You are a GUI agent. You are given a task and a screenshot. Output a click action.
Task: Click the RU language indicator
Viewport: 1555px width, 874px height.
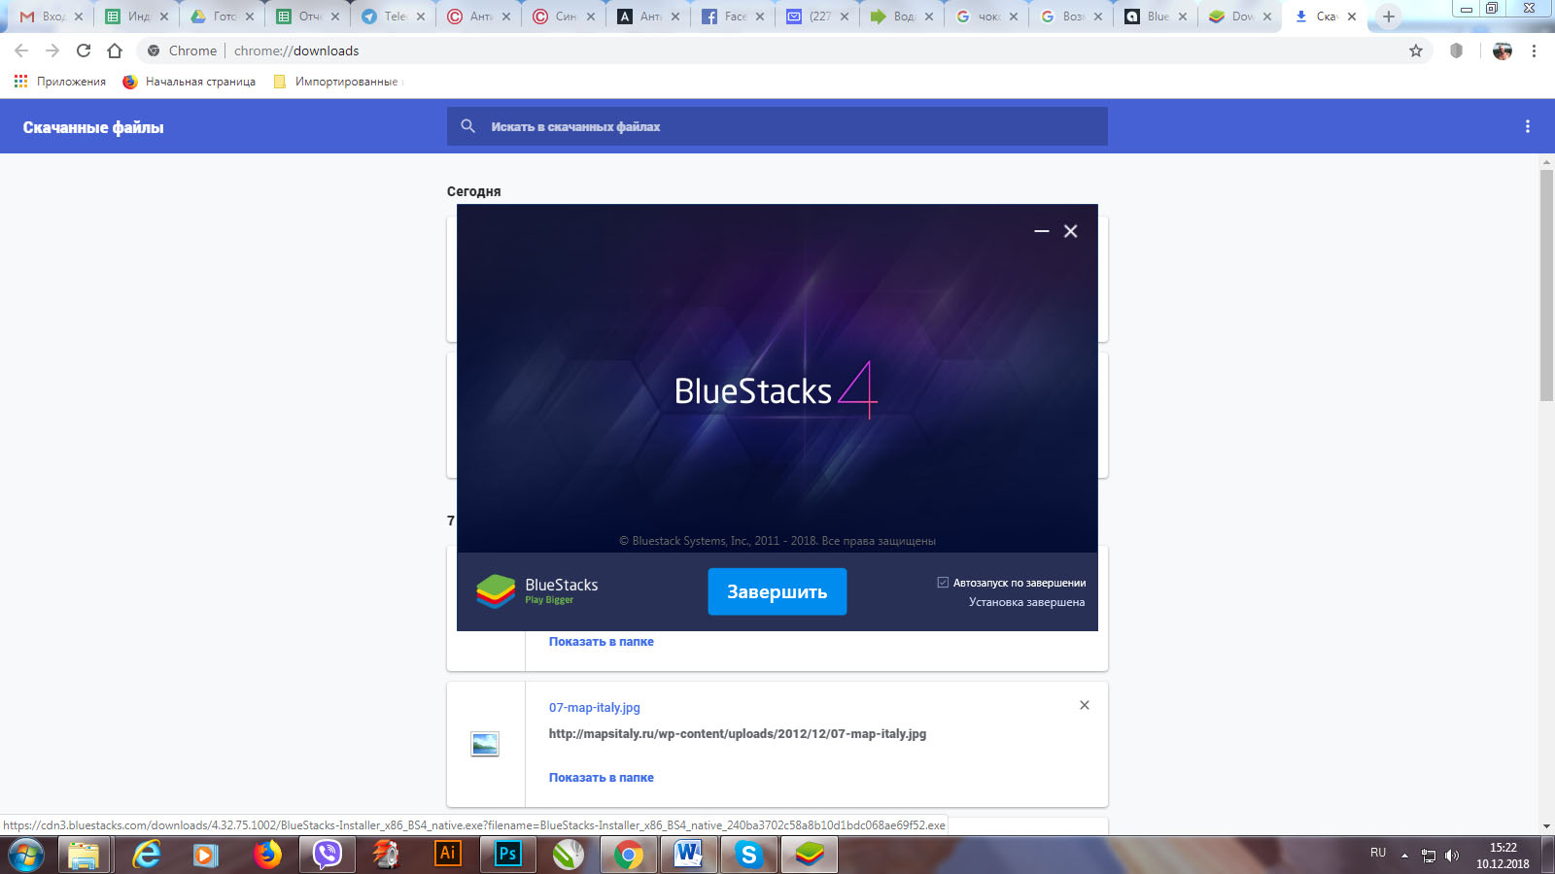point(1378,853)
